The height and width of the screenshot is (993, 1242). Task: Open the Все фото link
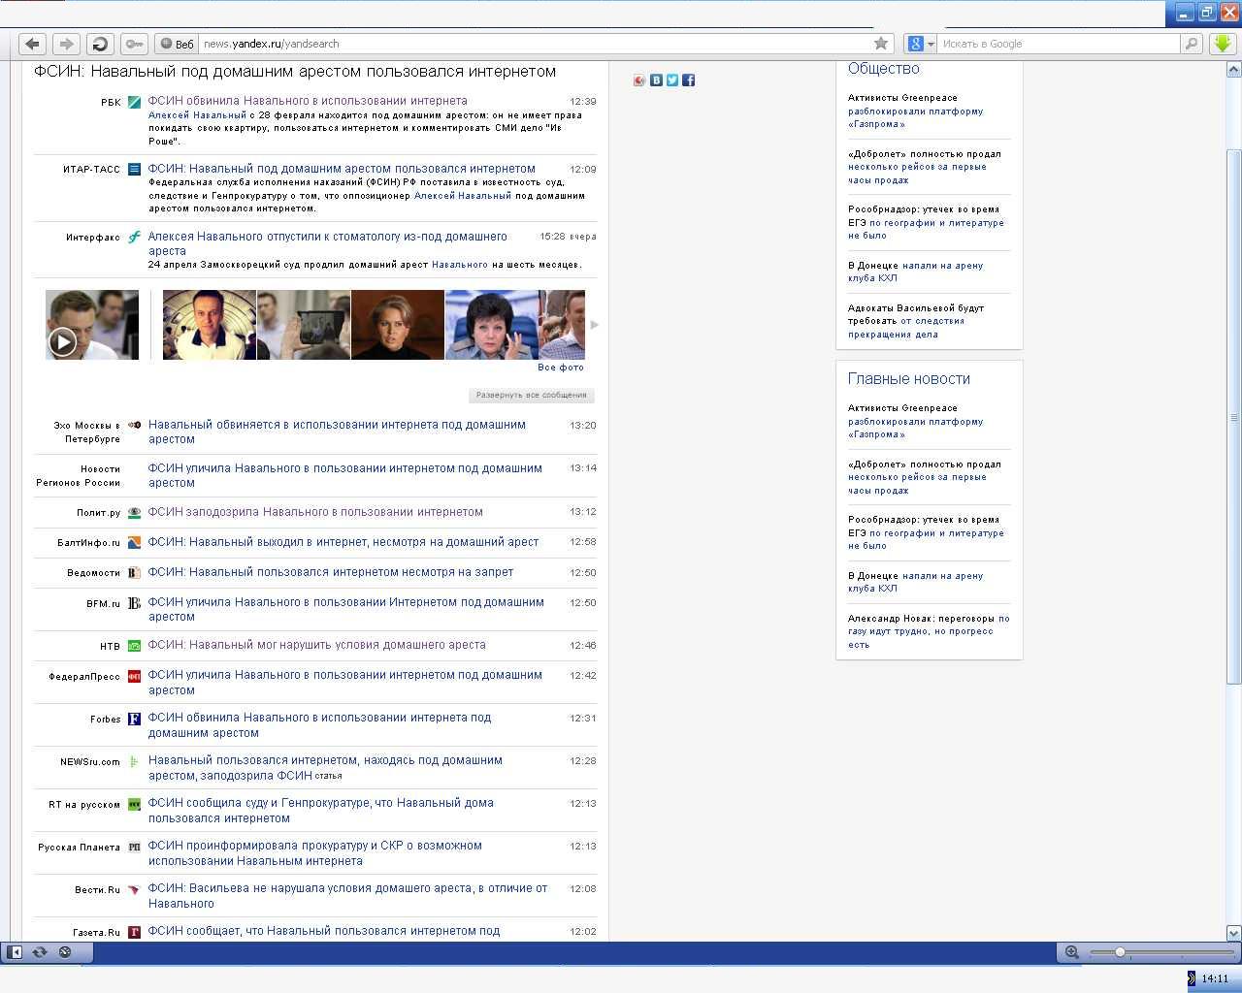point(561,368)
